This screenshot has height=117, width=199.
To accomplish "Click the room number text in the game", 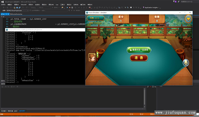I will [x=95, y=23].
